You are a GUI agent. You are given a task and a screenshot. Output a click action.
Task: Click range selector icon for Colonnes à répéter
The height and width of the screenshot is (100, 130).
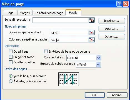(x=91, y=40)
